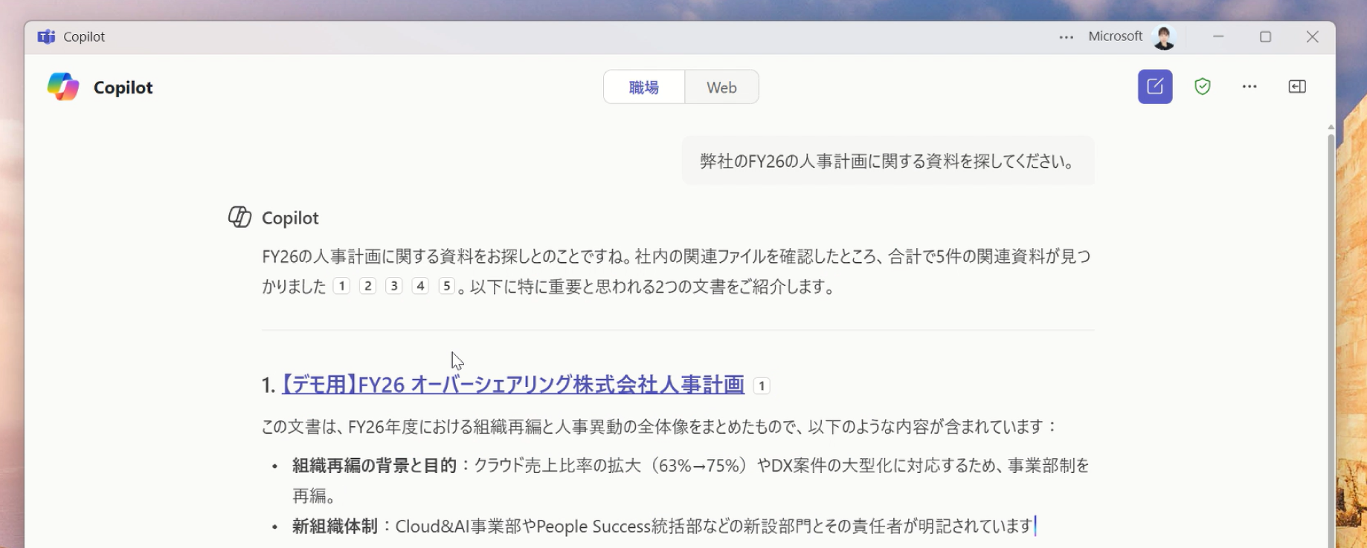
Task: Click the 組織再編の背景と目的 bullet heading
Action: (374, 466)
